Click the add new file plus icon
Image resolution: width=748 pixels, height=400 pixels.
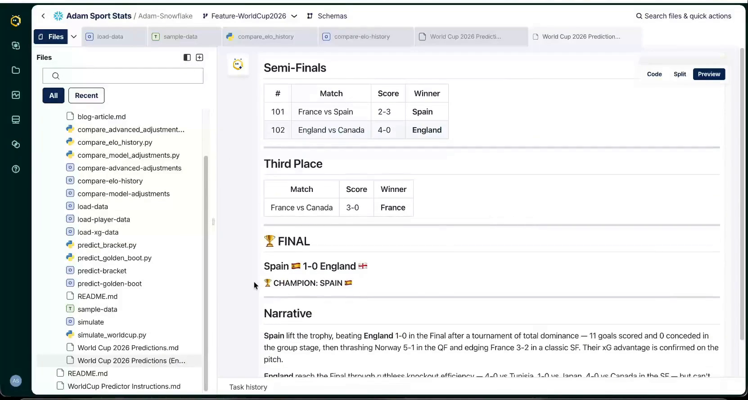[x=200, y=58]
